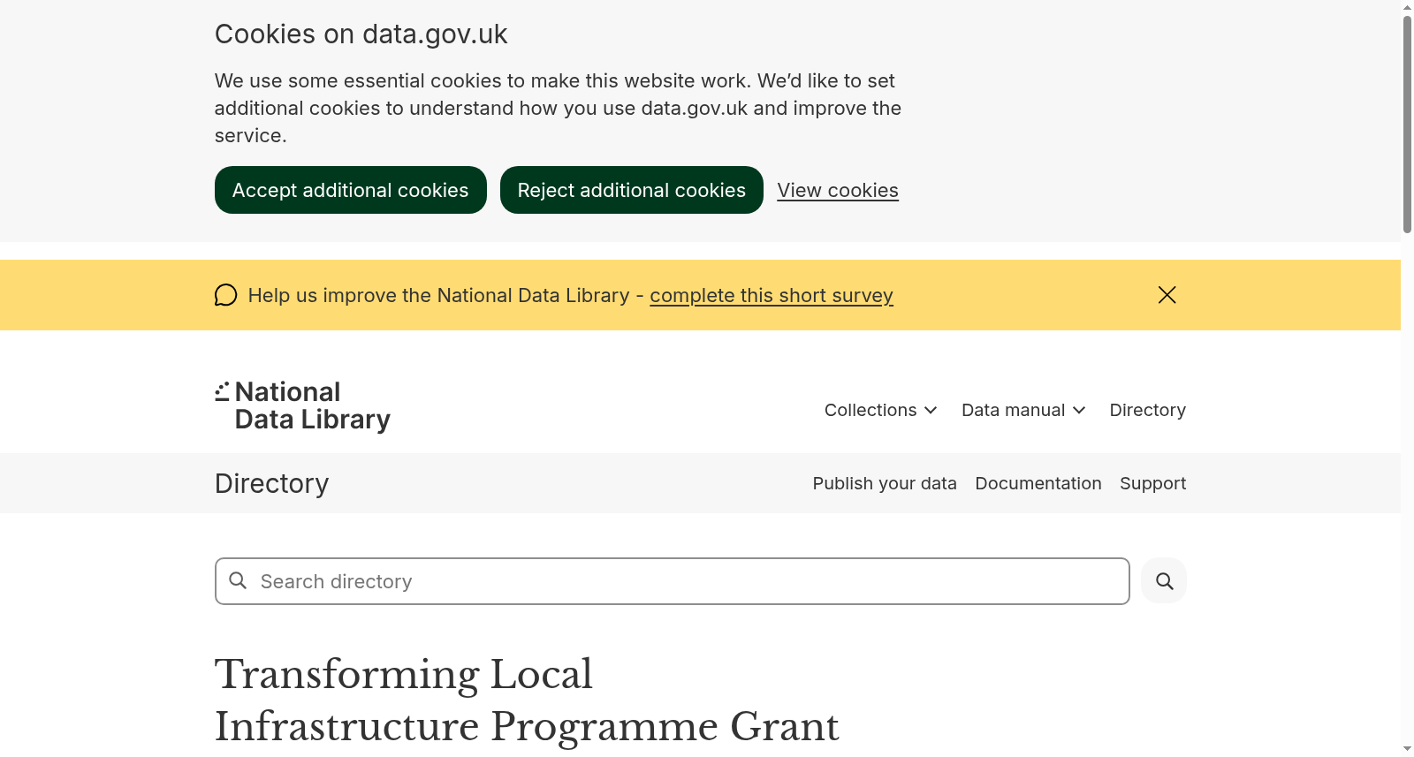
Task: Reject additional cookies
Action: click(x=631, y=190)
